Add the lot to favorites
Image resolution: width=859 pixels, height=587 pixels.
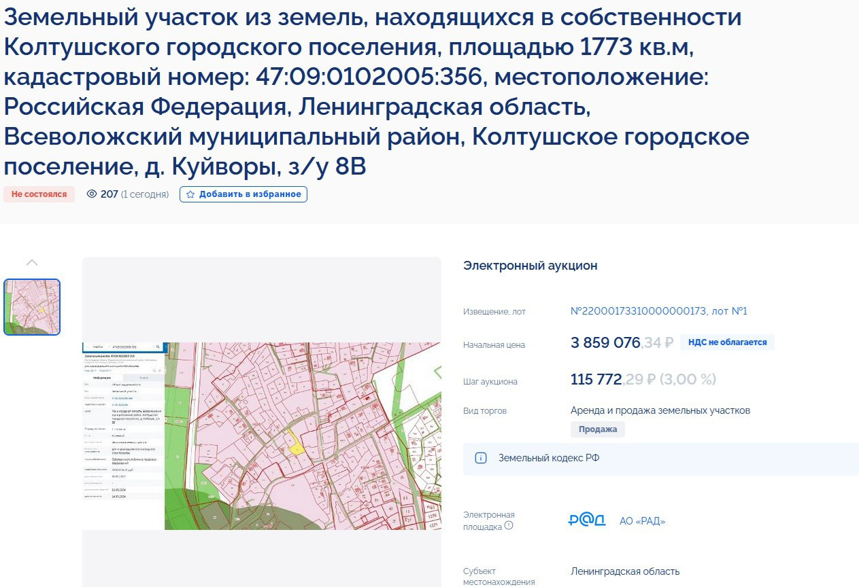point(243,194)
